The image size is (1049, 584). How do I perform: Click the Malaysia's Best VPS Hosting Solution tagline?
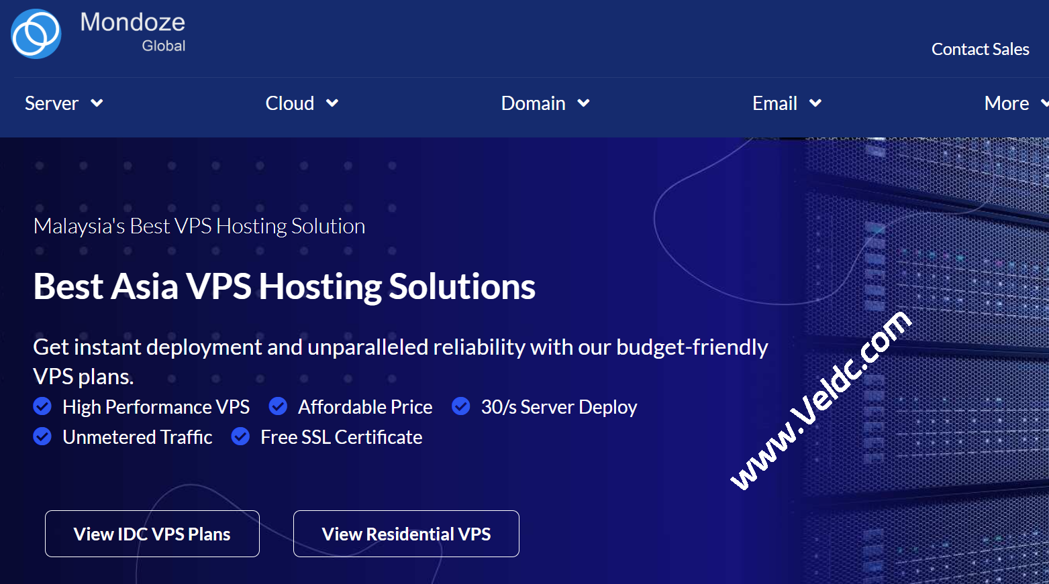click(x=199, y=226)
